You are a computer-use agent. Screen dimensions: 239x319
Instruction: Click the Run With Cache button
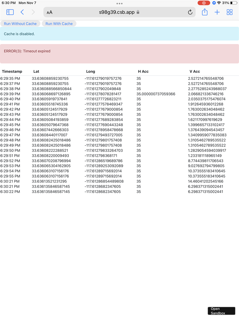pos(59,24)
